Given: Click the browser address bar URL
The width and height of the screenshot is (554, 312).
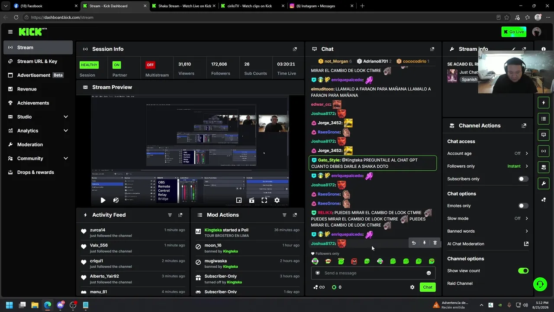Looking at the screenshot, I should tap(62, 17).
